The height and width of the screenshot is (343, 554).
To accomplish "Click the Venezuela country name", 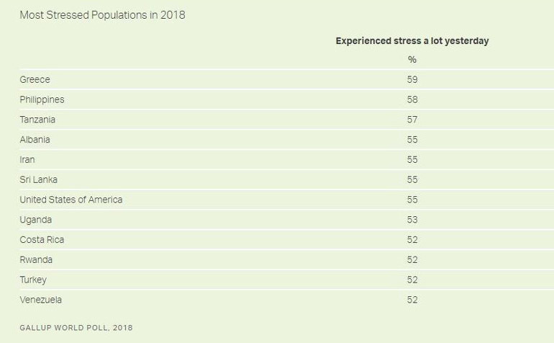I will [x=40, y=300].
